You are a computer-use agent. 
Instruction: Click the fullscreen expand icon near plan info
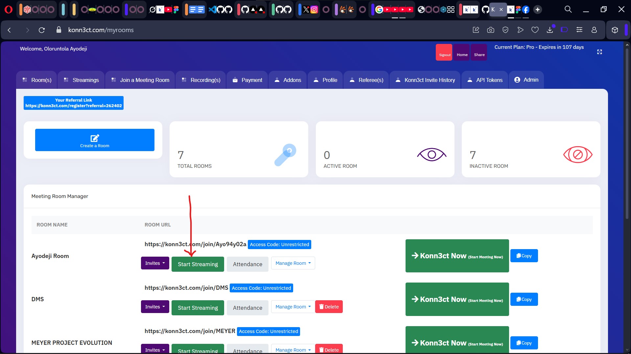click(x=599, y=52)
